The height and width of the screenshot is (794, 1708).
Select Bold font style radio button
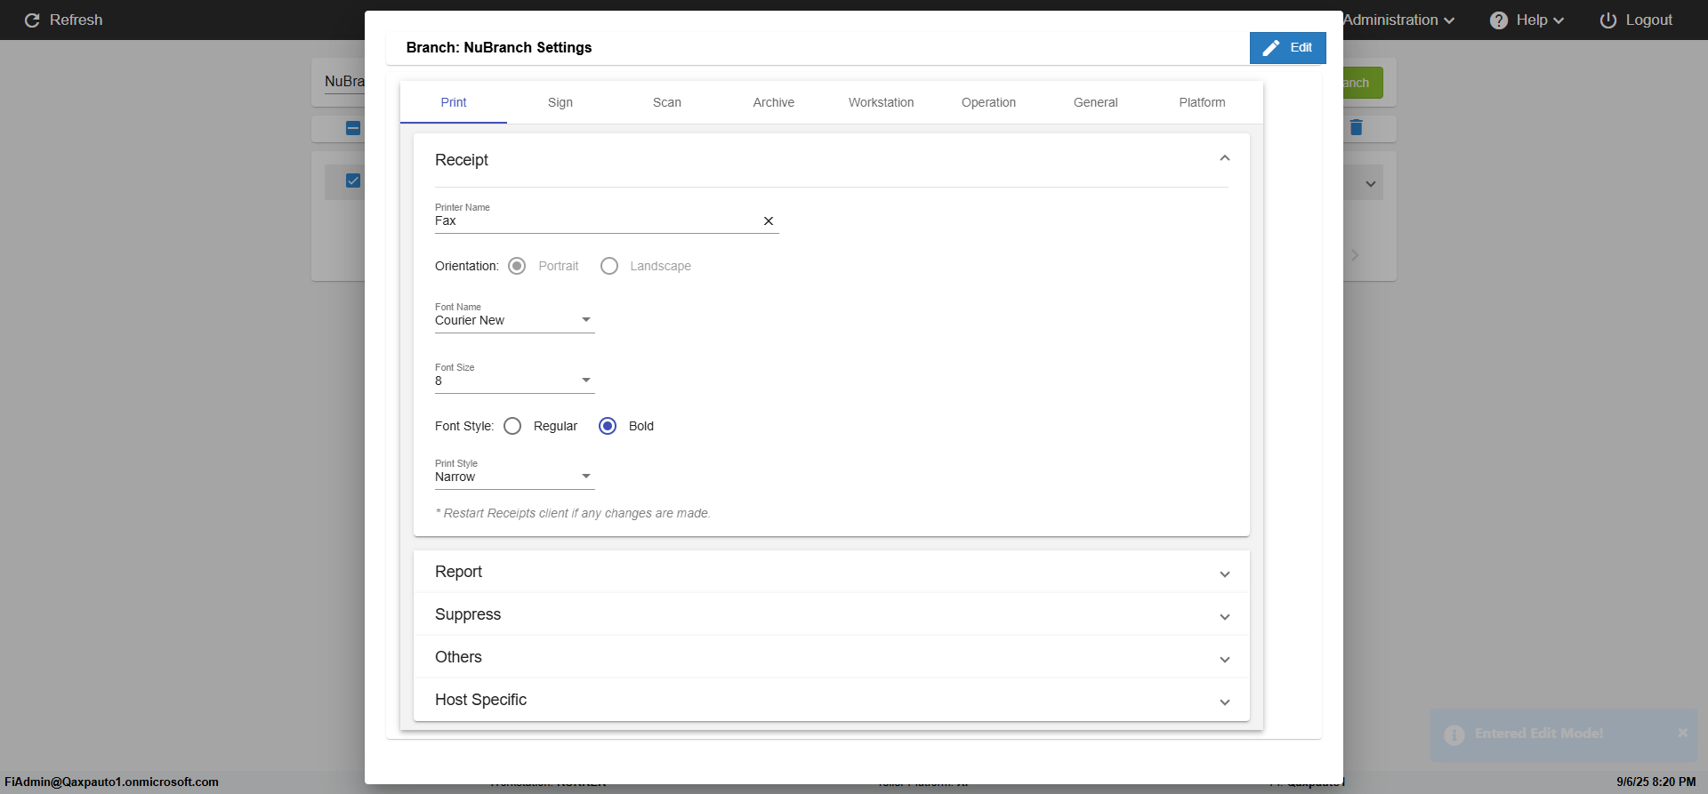[x=608, y=426]
